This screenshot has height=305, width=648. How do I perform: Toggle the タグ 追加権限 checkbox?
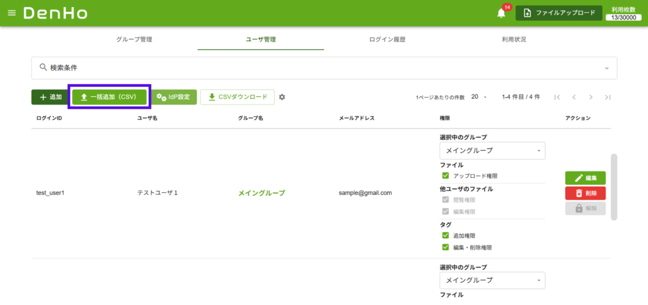pyautogui.click(x=445, y=235)
